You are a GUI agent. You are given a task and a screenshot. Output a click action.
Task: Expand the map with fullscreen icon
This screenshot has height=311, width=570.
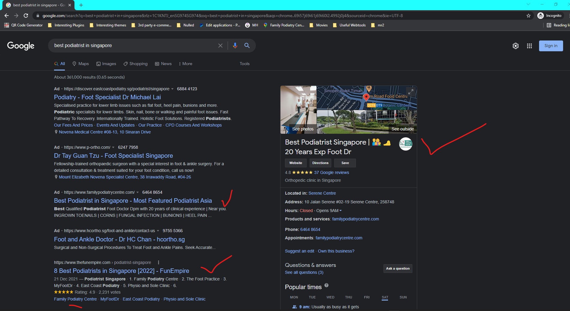[x=411, y=91]
